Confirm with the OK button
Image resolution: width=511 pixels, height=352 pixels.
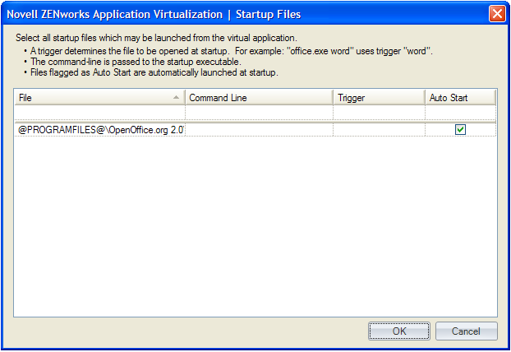click(x=398, y=331)
